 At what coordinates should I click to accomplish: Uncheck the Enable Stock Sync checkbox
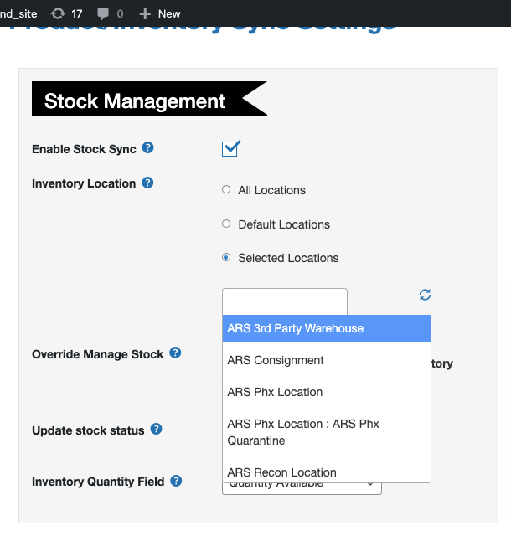coord(230,149)
